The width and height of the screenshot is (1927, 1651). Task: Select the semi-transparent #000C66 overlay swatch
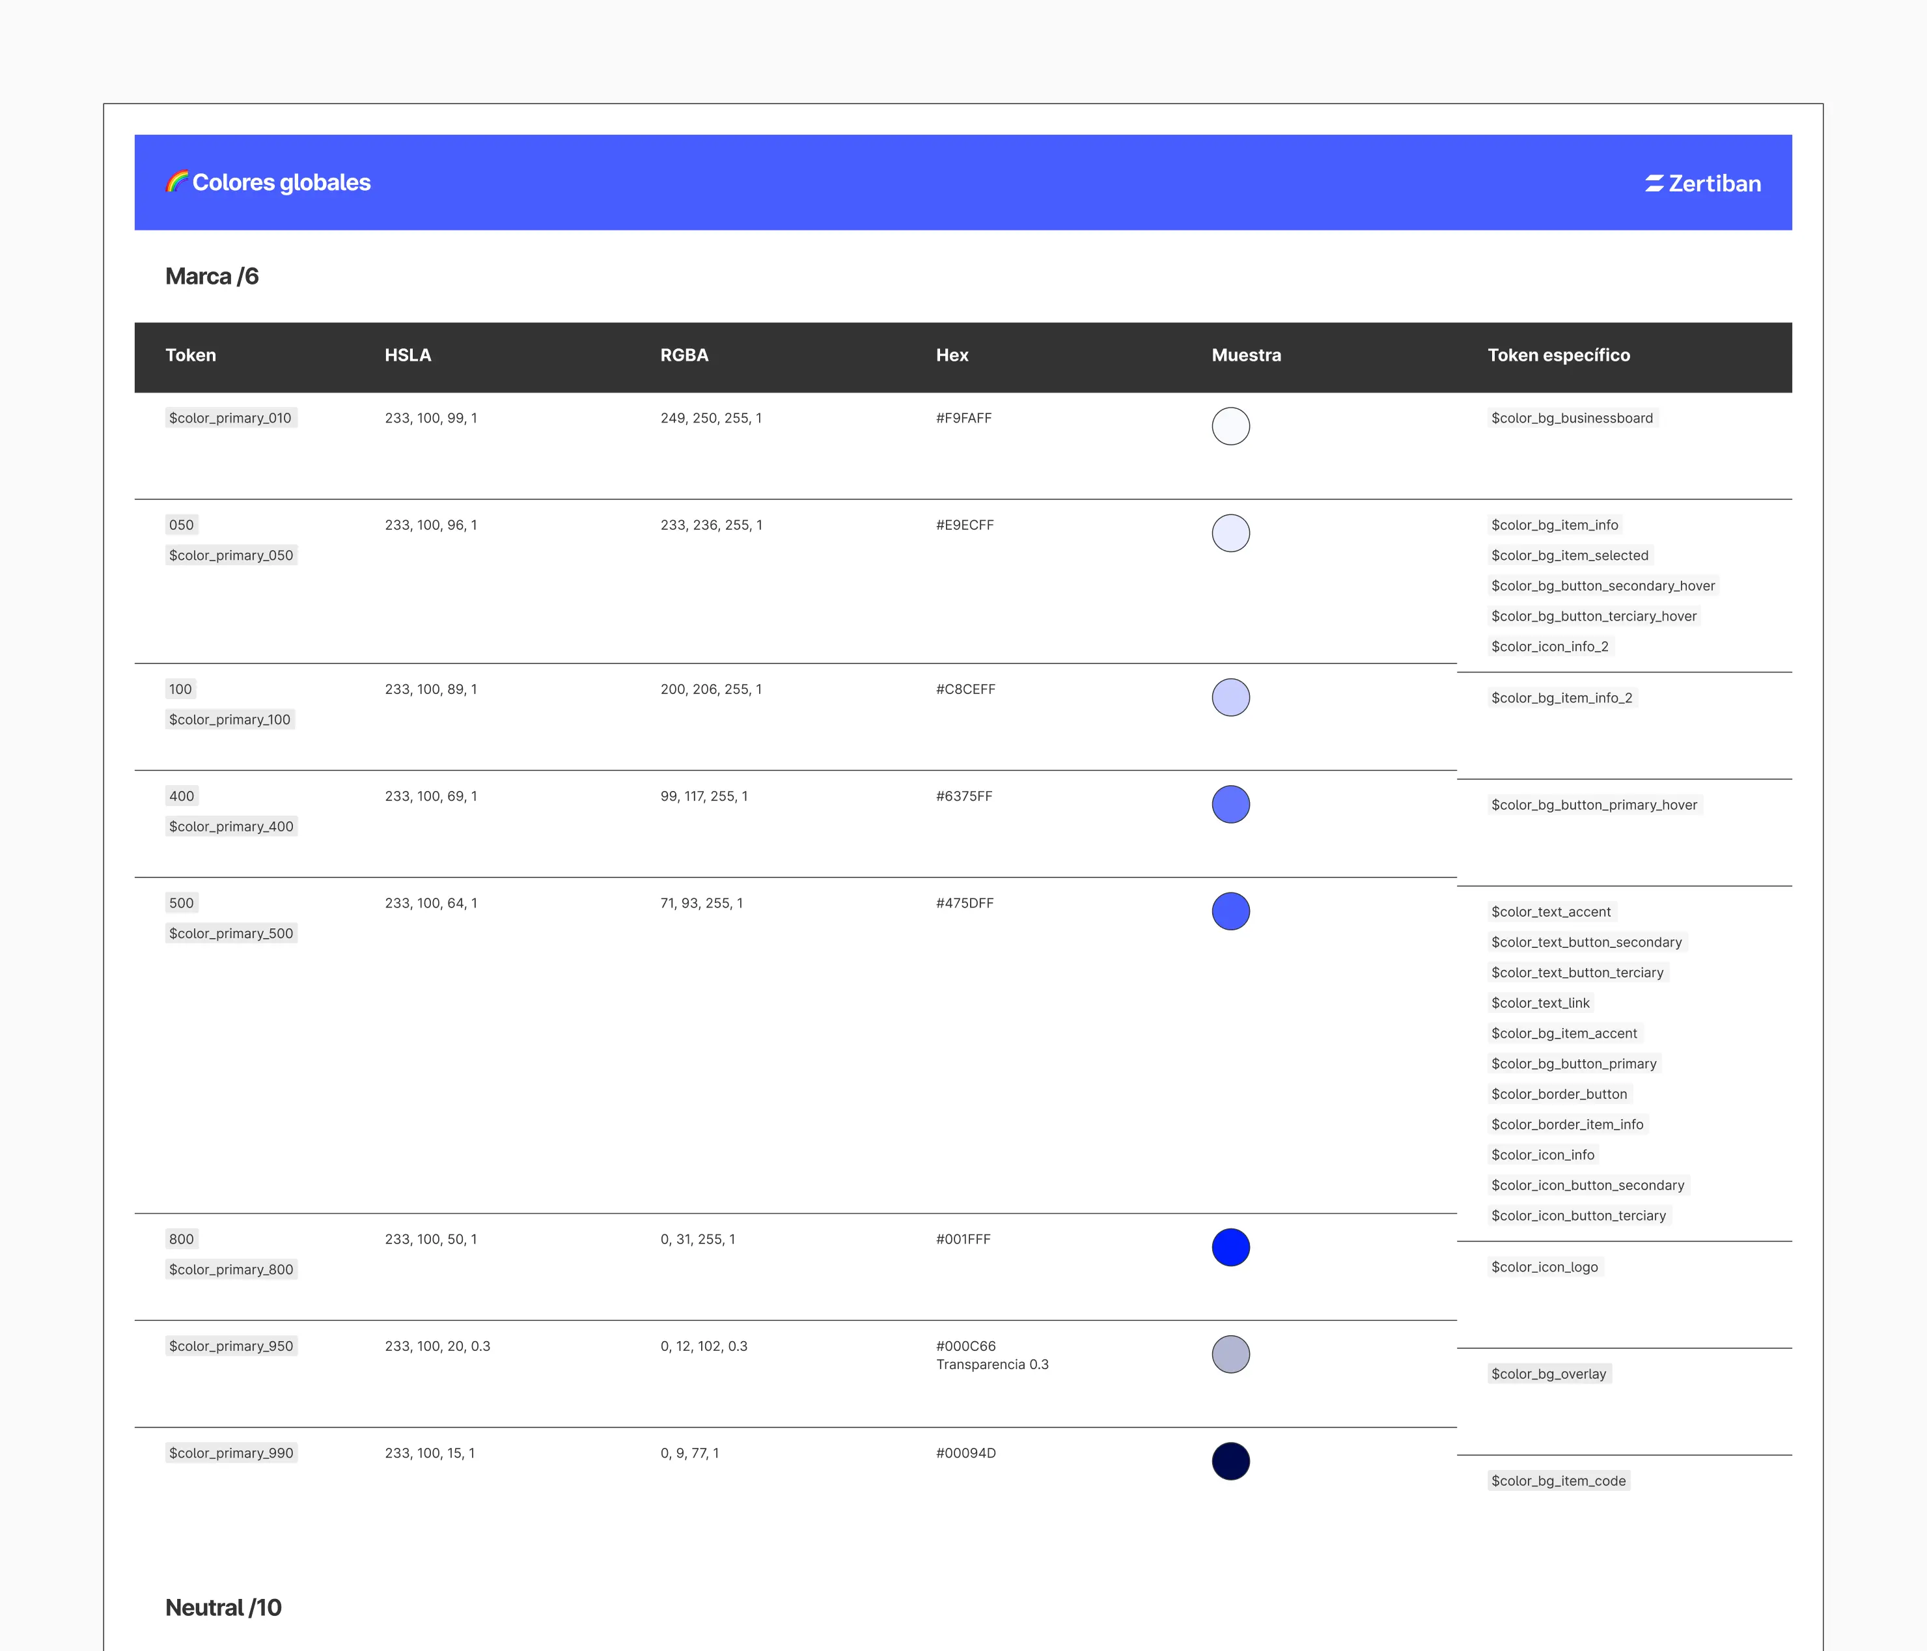coord(1230,1354)
